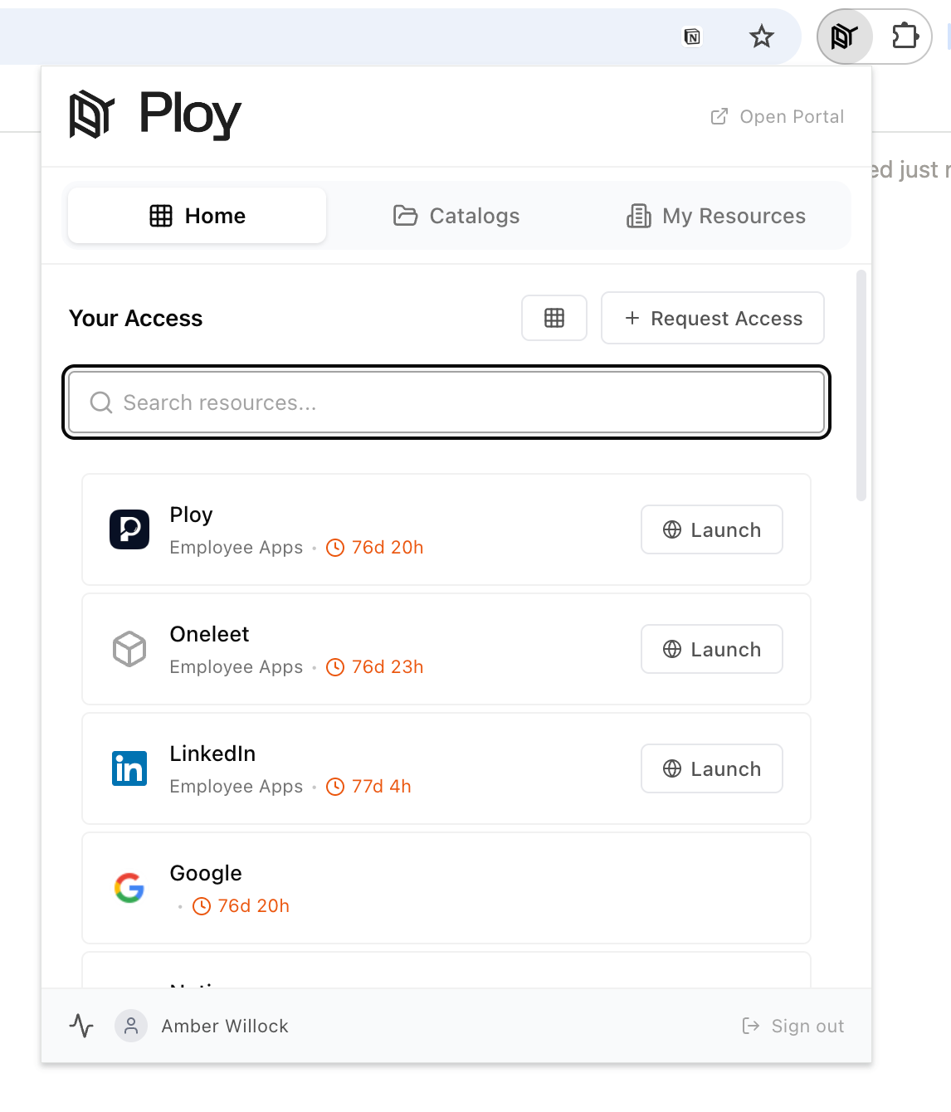Click the Ploy extension icon in browser toolbar
The width and height of the screenshot is (951, 1112).
(844, 37)
